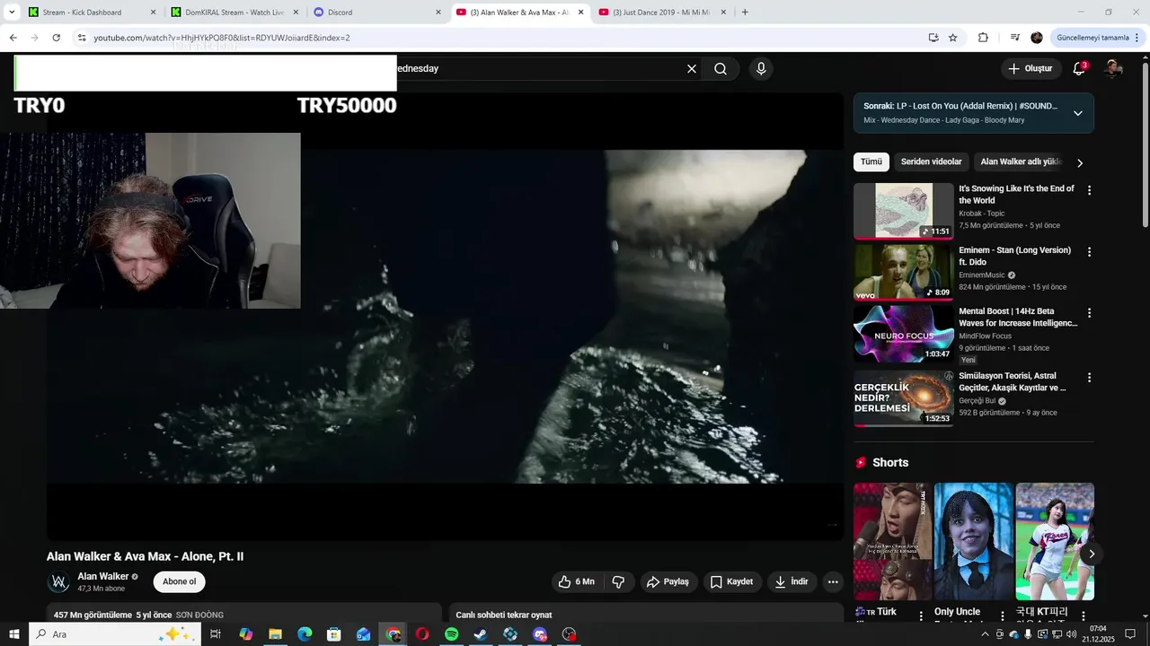Screen dimensions: 1150x646
Task: Show more filter chips with right arrow
Action: pos(1080,163)
